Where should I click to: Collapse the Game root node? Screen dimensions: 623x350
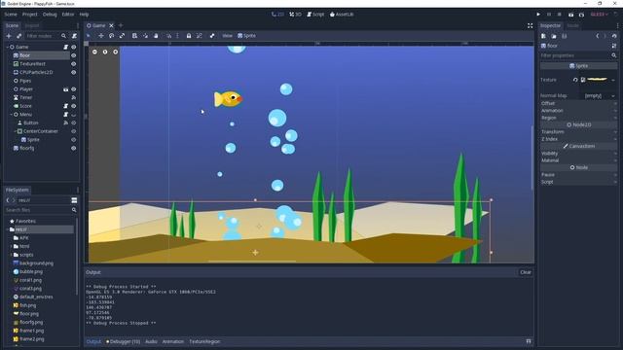[x=7, y=47]
